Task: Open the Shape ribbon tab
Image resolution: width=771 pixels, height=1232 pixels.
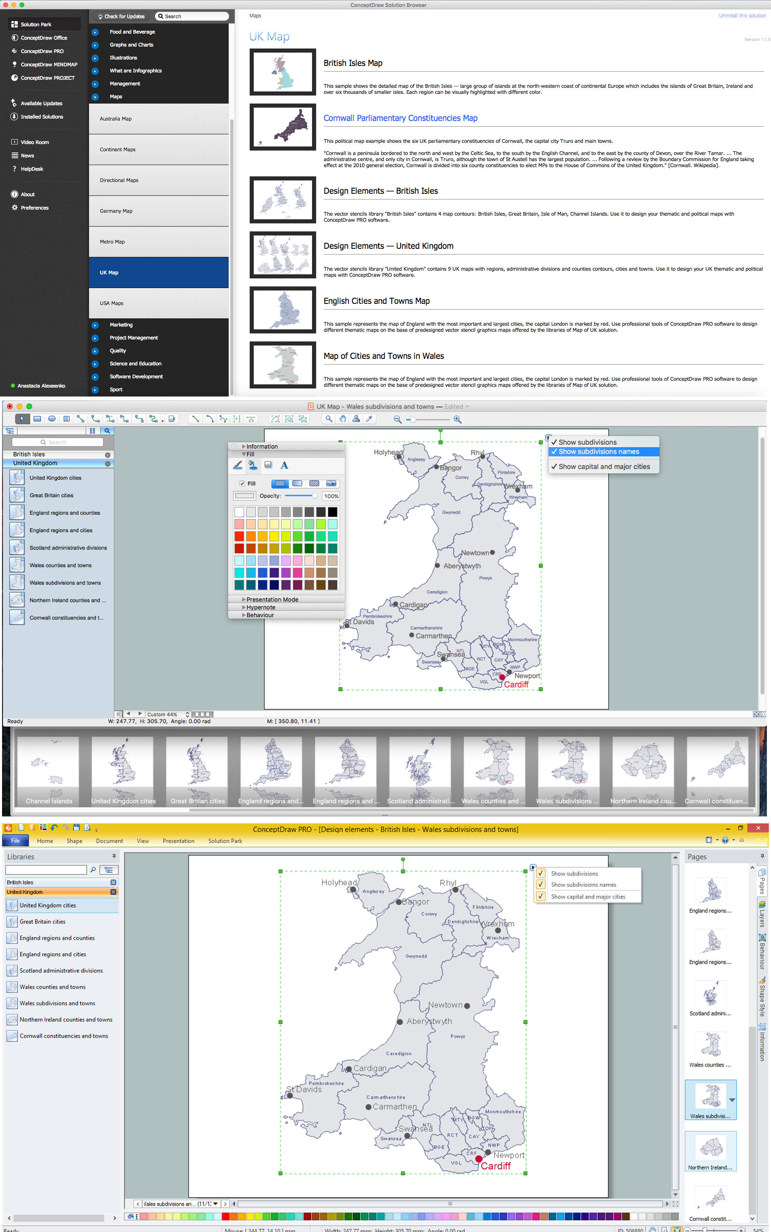Action: tap(74, 841)
